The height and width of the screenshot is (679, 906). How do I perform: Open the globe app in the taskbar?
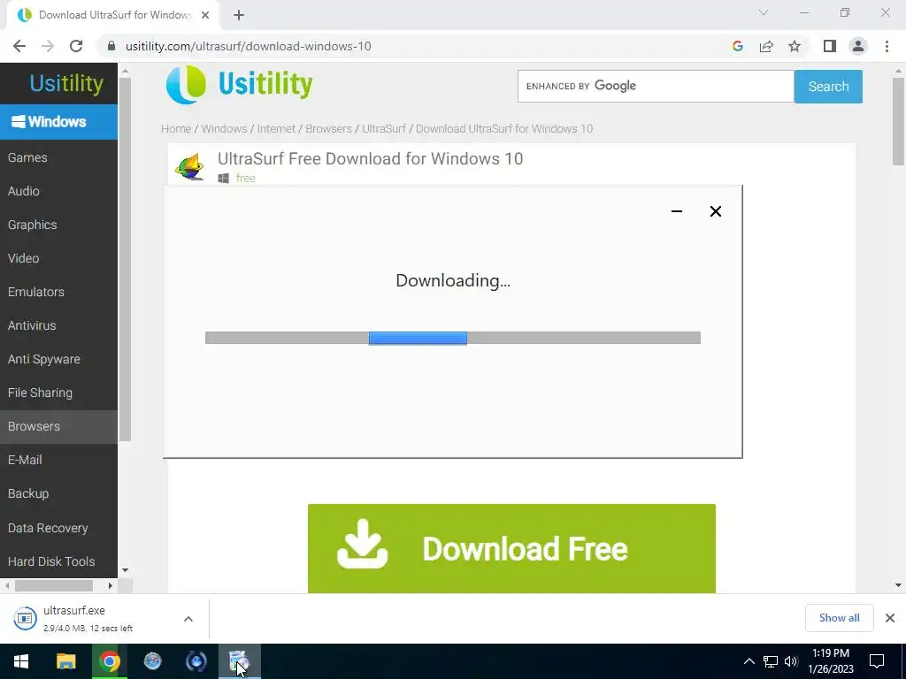(x=152, y=661)
